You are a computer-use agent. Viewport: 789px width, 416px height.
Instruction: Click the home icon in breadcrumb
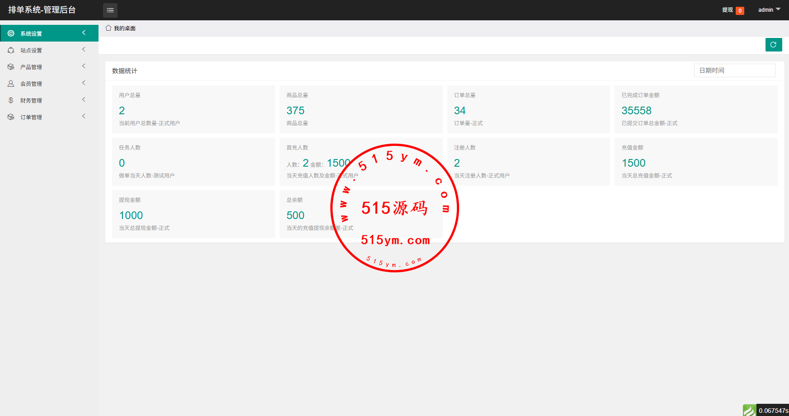(108, 28)
